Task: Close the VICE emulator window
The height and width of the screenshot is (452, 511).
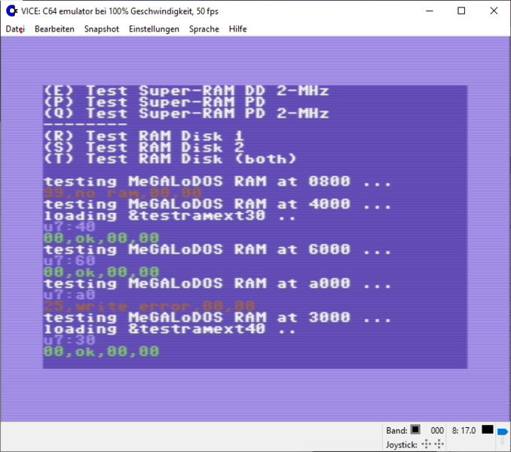Action: click(494, 11)
